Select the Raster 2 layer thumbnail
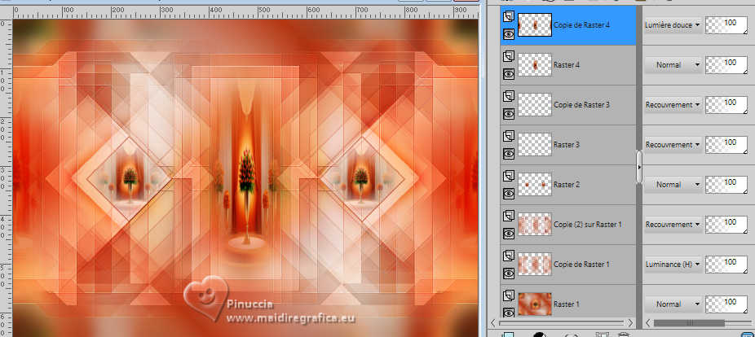 click(535, 185)
